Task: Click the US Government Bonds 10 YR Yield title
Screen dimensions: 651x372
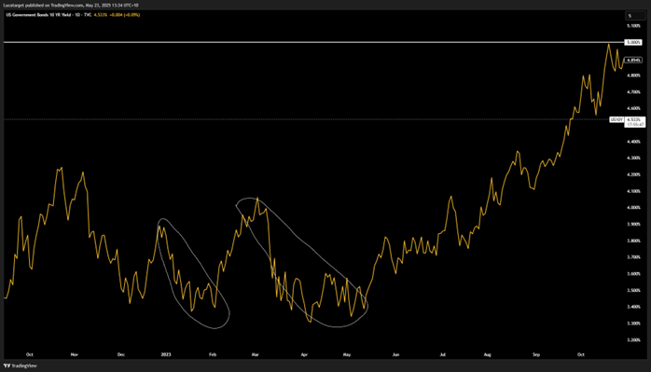Action: point(38,15)
